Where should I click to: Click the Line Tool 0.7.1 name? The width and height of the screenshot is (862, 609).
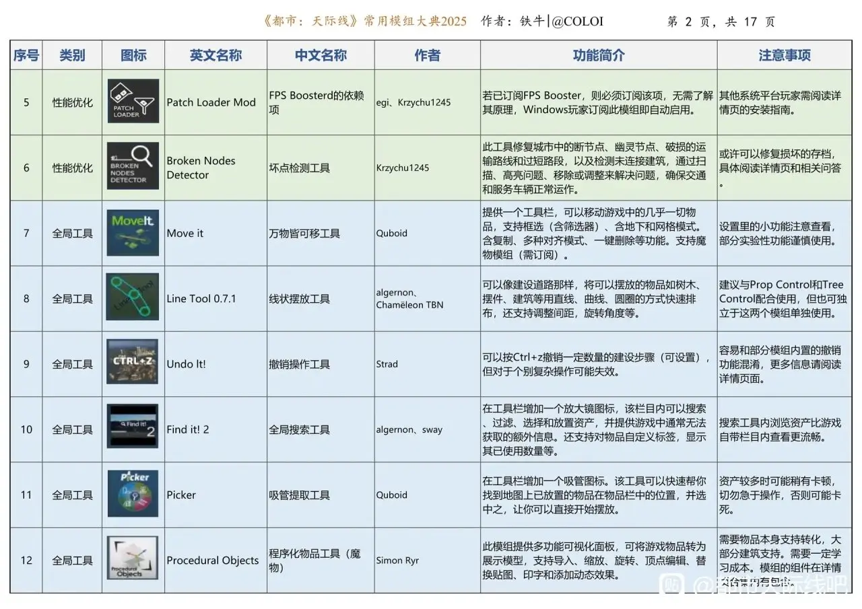[200, 299]
